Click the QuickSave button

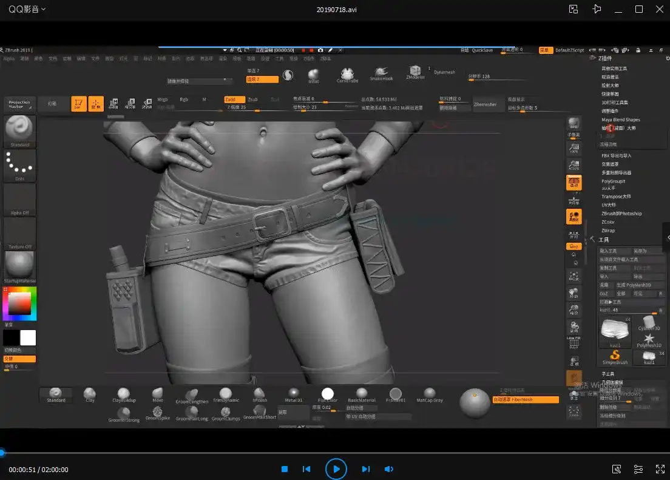point(482,50)
